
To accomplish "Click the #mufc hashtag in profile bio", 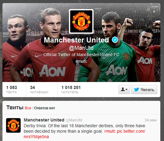I will click(81, 61).
